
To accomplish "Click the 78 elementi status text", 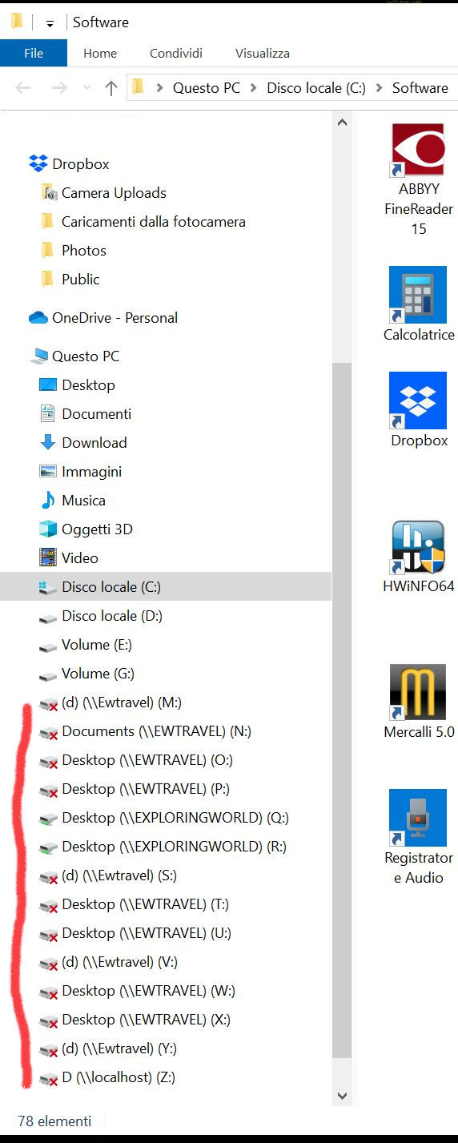I will coord(54,1121).
